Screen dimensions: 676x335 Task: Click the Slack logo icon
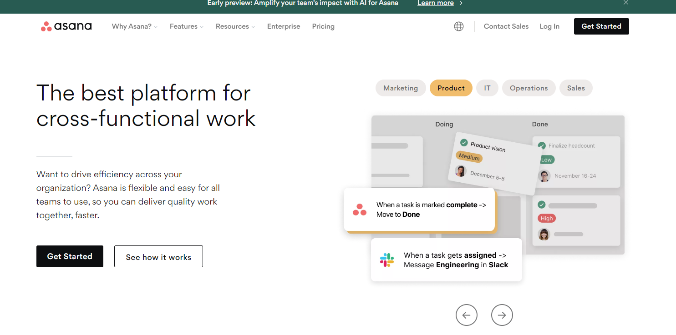387,260
